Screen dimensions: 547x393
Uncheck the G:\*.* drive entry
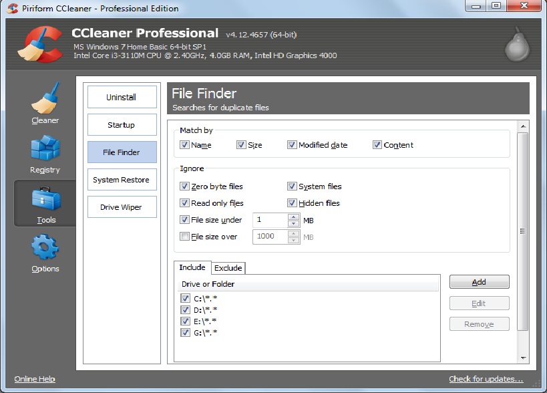coord(185,332)
